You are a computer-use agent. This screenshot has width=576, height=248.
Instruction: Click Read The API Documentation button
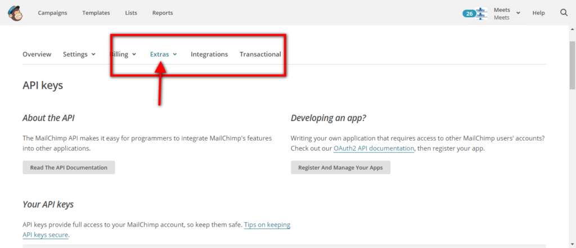pyautogui.click(x=69, y=168)
